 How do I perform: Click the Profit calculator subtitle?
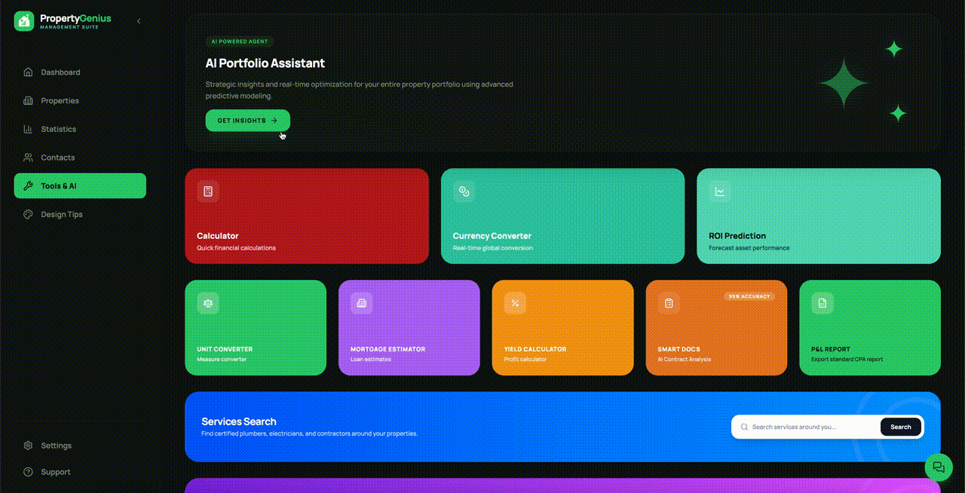click(525, 360)
